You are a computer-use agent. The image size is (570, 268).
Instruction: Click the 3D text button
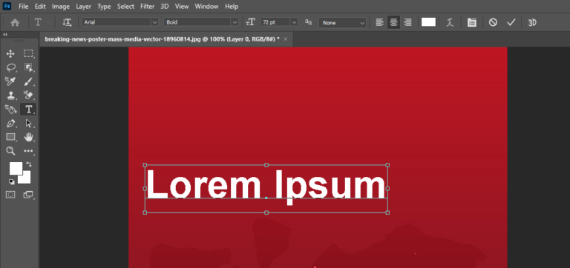click(x=532, y=22)
